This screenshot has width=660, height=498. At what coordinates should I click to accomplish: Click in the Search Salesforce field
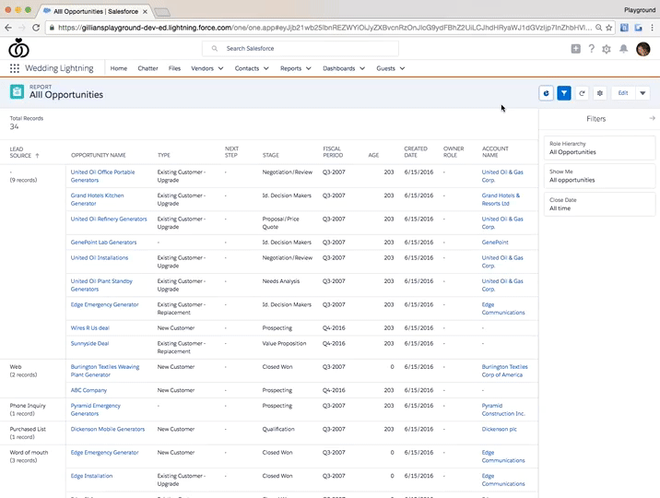pos(301,48)
